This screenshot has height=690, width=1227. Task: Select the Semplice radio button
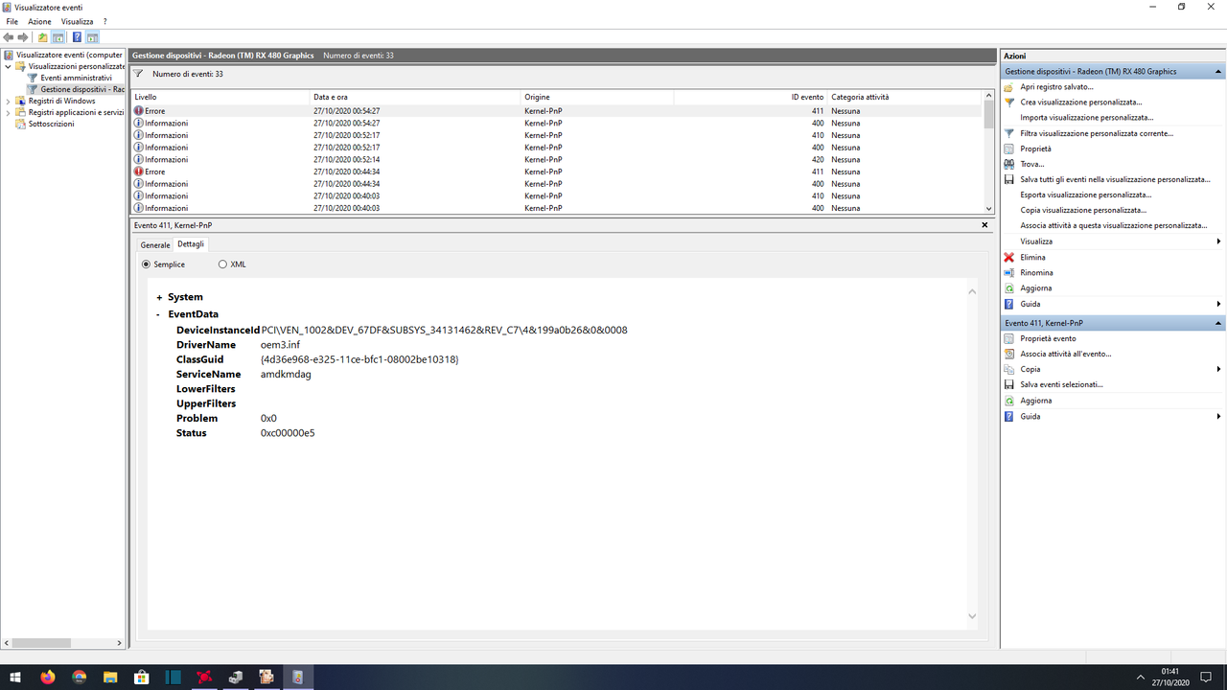[x=147, y=264]
